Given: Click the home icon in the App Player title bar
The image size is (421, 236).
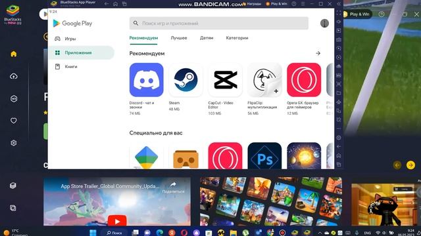Looking at the screenshot, I should point(116,4).
